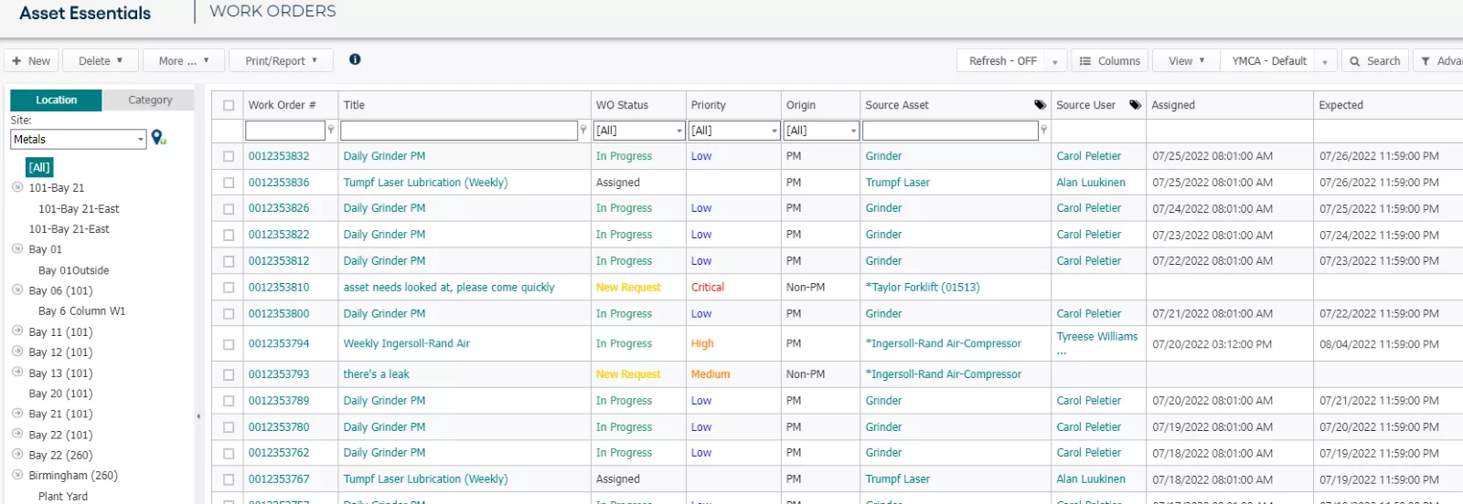Screen dimensions: 1463x504
Task: Click the filter icon beside Source Asset field
Action: tap(1044, 131)
